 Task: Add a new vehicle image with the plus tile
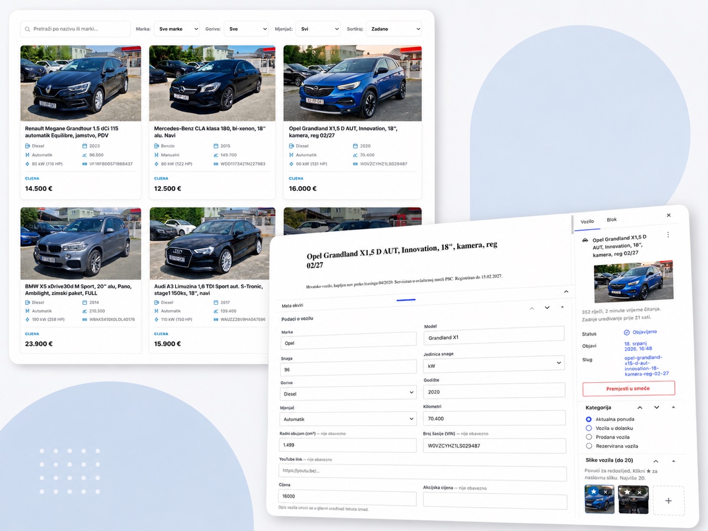tap(668, 501)
